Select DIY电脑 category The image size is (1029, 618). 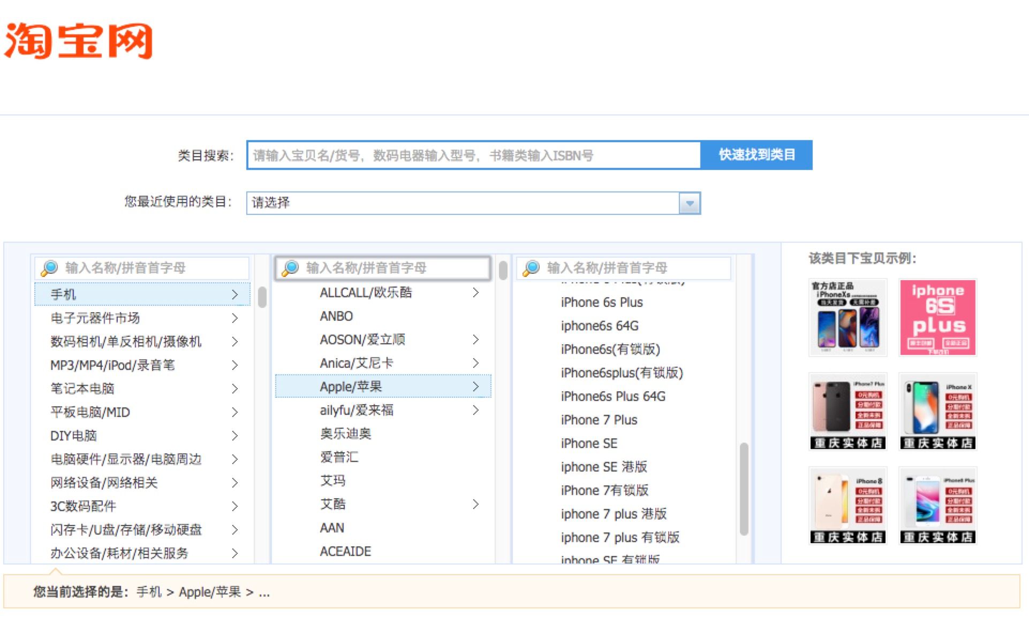tap(142, 436)
